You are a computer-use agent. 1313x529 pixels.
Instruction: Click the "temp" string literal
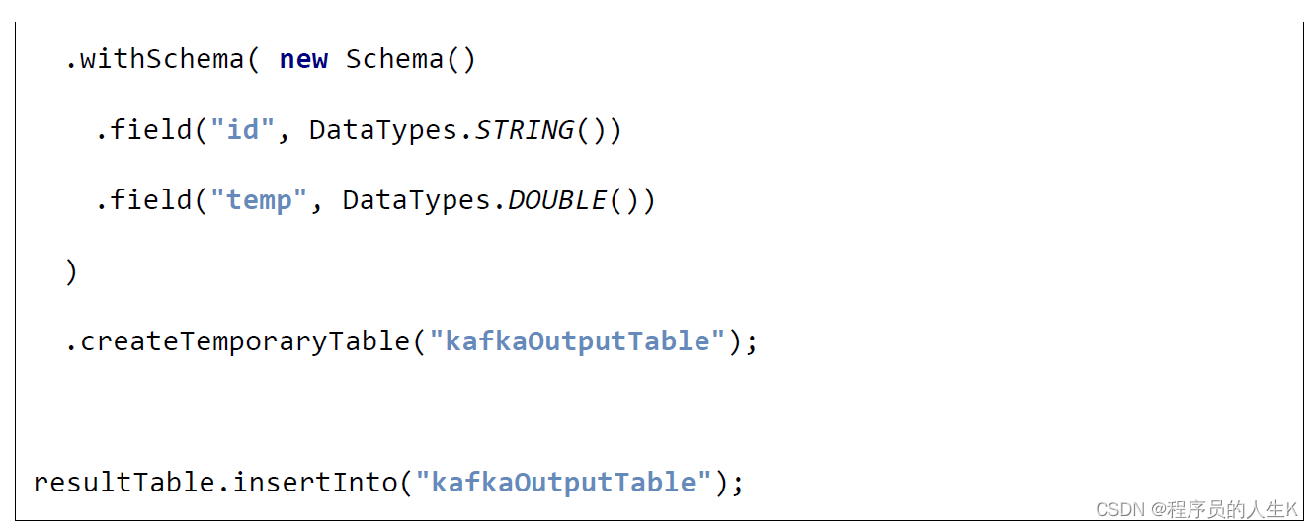(259, 200)
